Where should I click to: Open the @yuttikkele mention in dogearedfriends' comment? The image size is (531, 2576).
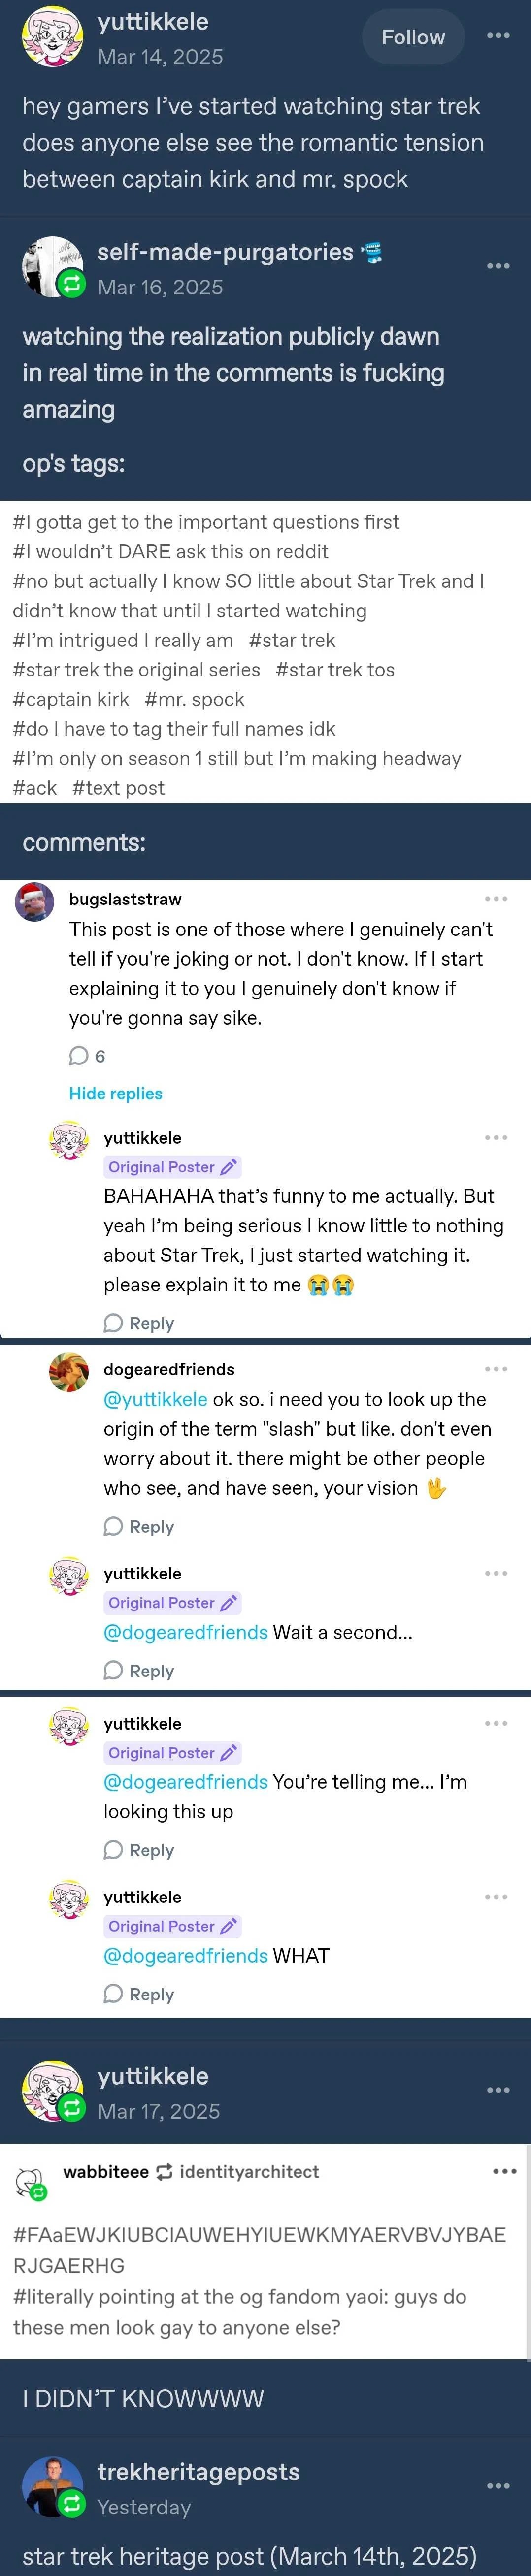tap(155, 1399)
